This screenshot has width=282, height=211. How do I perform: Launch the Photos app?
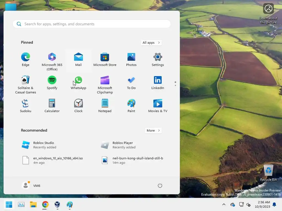tap(131, 60)
